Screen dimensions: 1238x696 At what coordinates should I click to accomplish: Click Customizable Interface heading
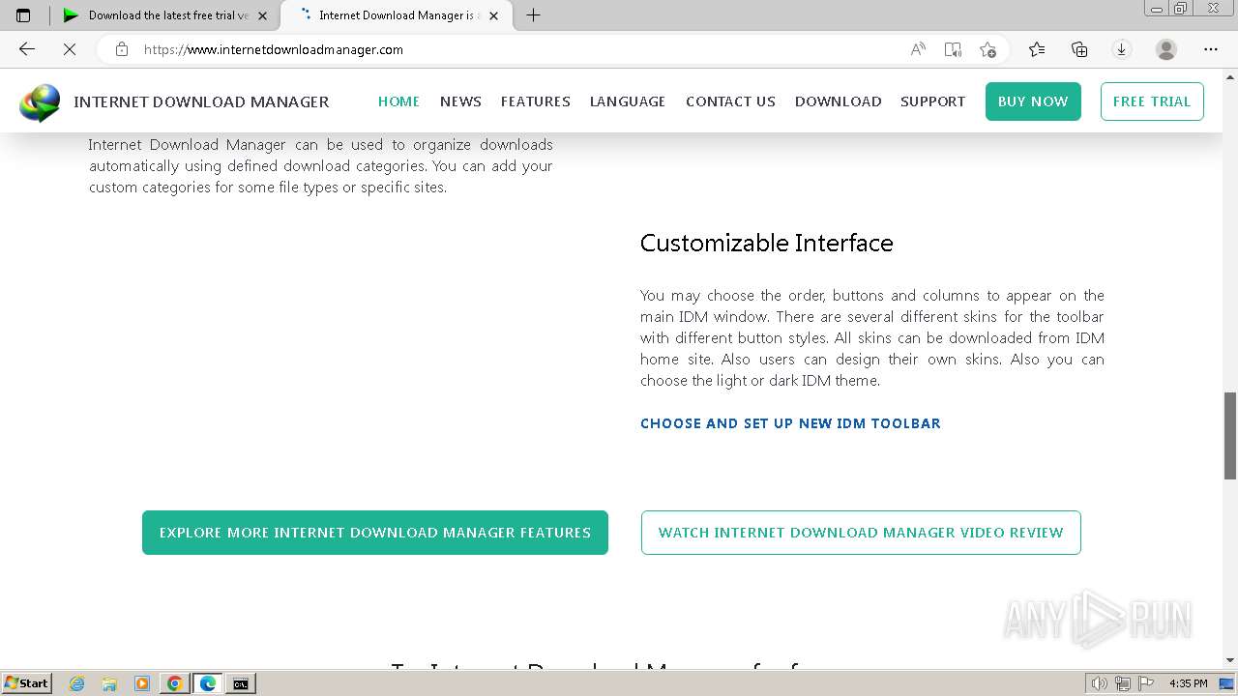point(767,243)
